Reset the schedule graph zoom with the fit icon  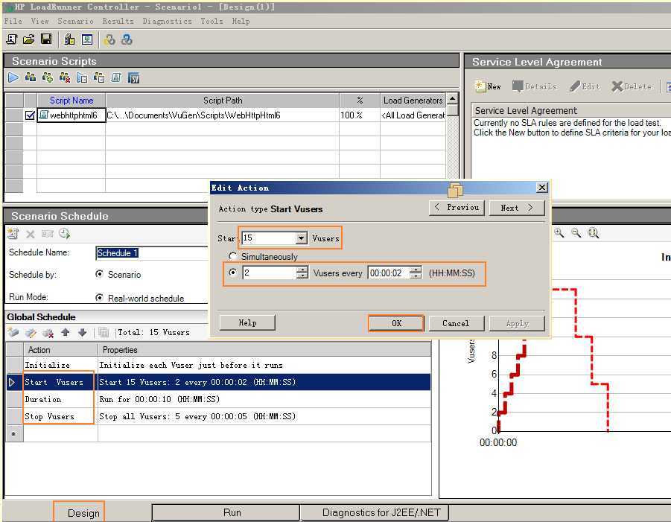click(593, 233)
